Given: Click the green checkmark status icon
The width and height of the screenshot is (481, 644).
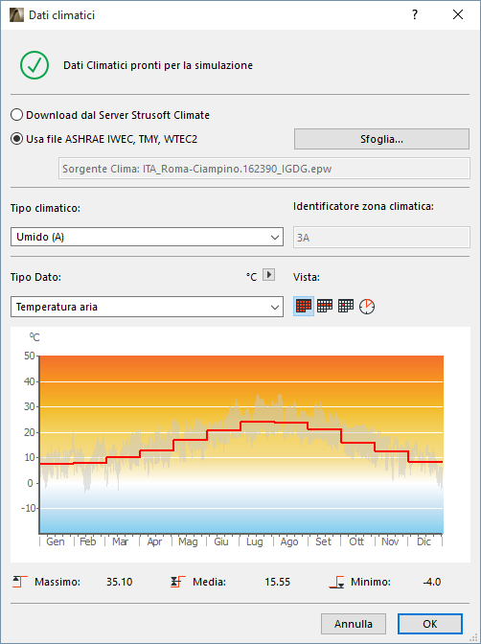Looking at the screenshot, I should tap(34, 65).
